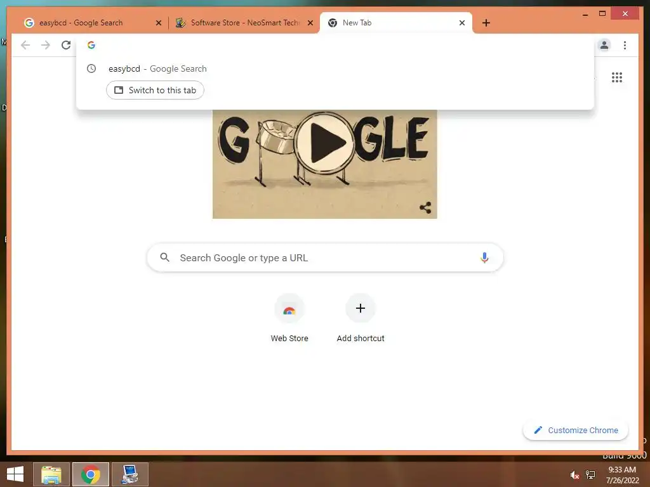Go forward using the forward arrow
This screenshot has width=650, height=487.
46,45
